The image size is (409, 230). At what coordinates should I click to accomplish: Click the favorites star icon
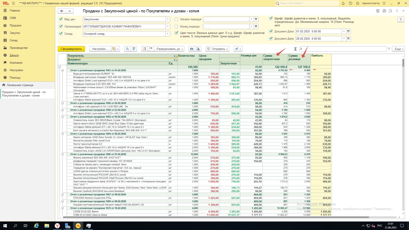358,3
